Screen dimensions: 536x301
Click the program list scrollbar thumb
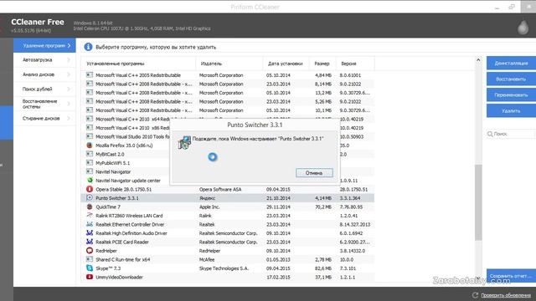coord(478,202)
